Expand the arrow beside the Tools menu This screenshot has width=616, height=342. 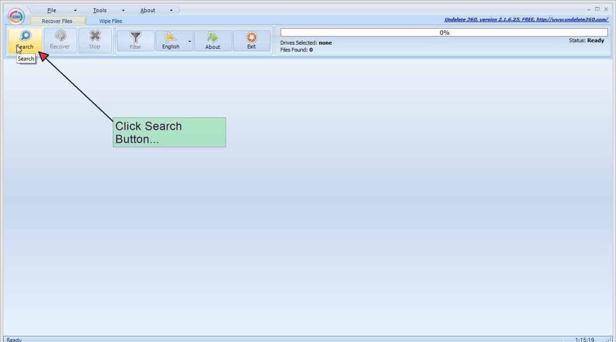pos(123,10)
